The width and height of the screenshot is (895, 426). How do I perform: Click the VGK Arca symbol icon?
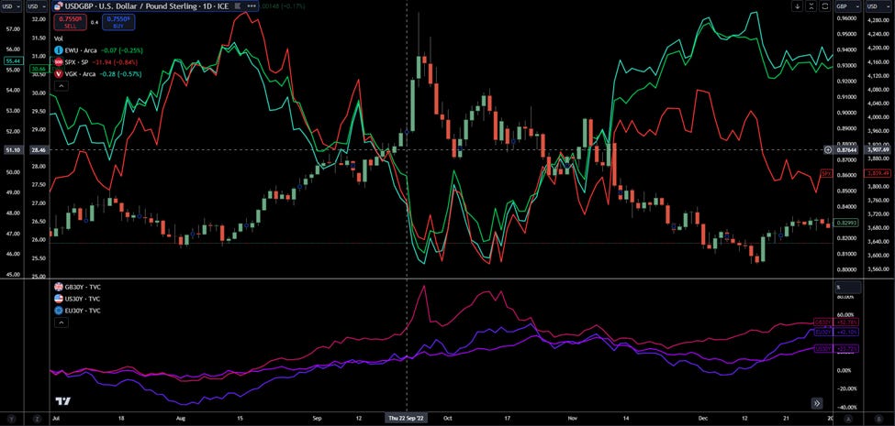tap(58, 74)
